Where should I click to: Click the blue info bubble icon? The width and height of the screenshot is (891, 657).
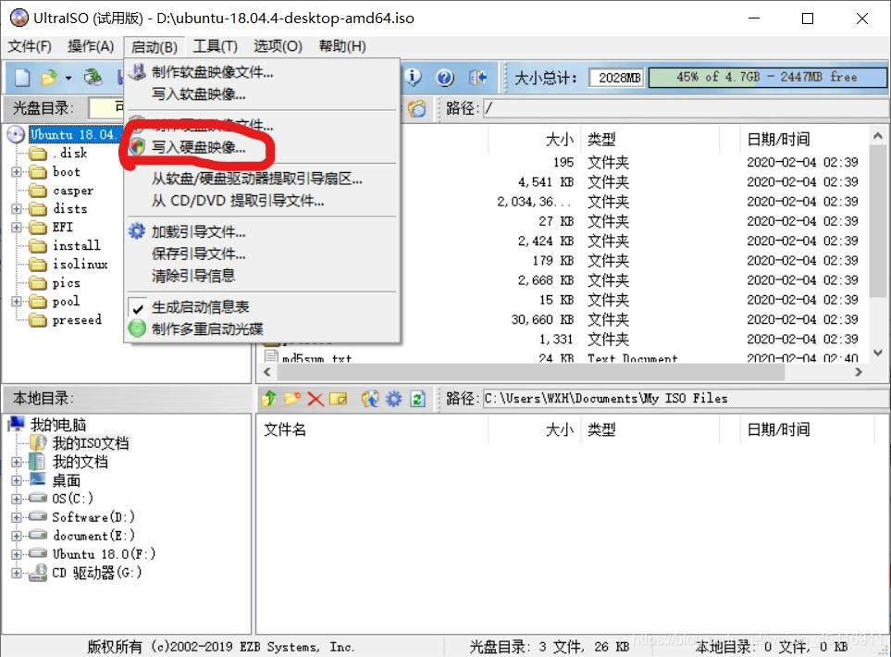(413, 77)
